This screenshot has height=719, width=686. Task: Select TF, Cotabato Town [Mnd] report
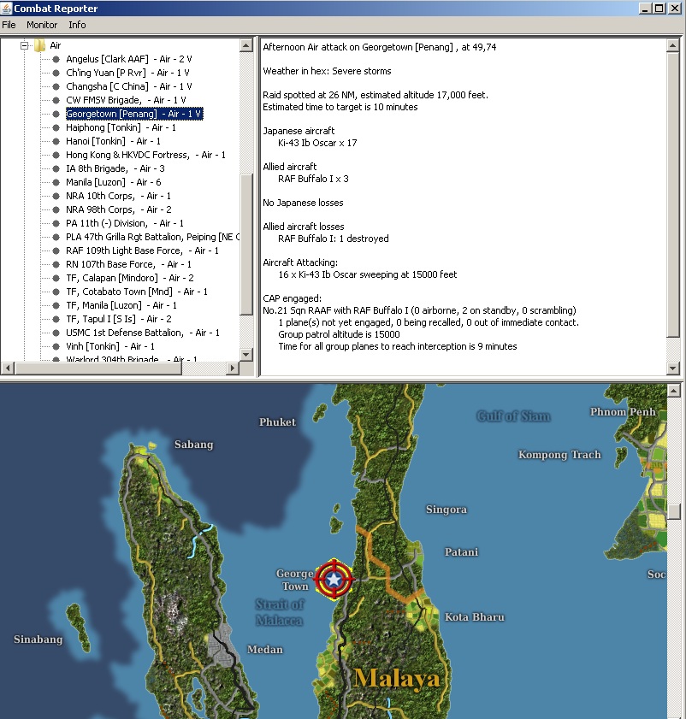click(x=137, y=292)
